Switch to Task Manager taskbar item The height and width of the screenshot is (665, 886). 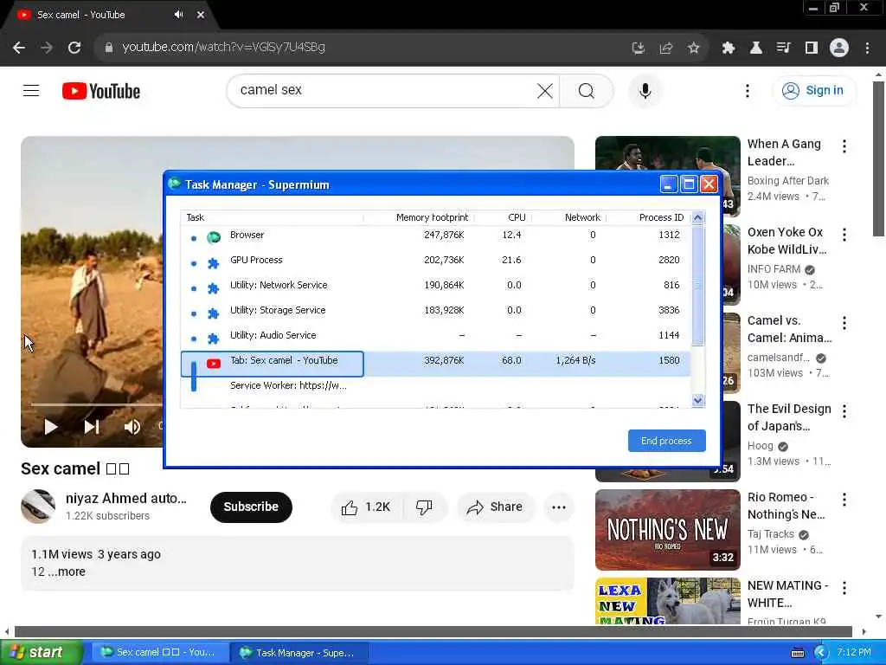click(x=299, y=653)
